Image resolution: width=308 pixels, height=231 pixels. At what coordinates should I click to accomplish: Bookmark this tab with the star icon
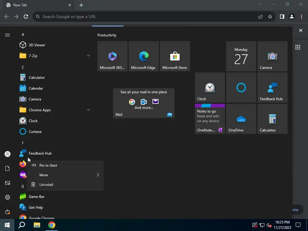point(270,17)
